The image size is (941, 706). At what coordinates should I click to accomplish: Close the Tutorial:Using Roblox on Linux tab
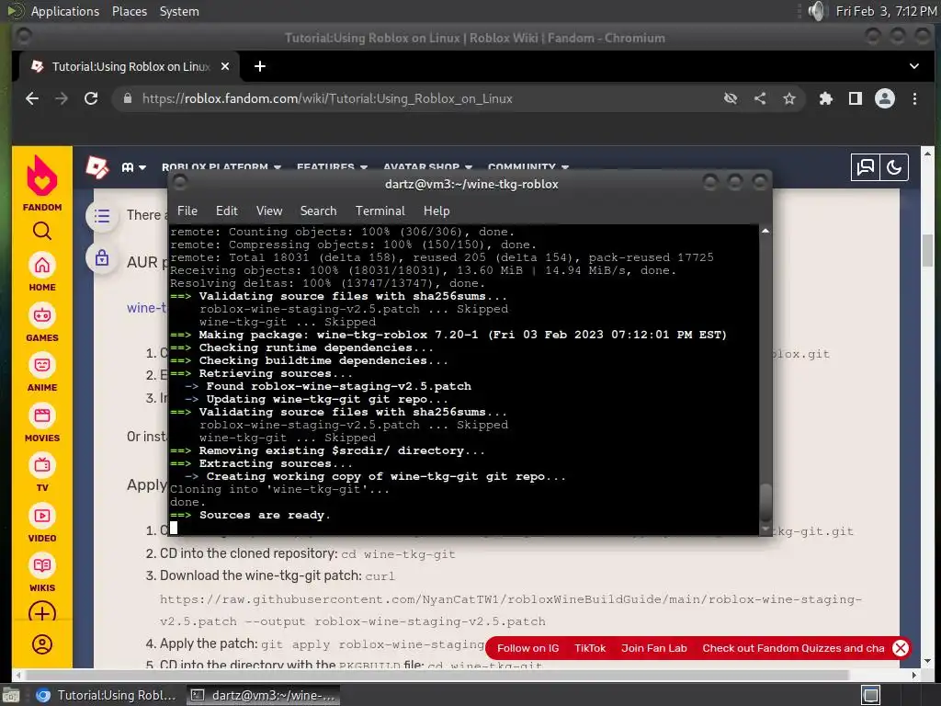coord(225,66)
